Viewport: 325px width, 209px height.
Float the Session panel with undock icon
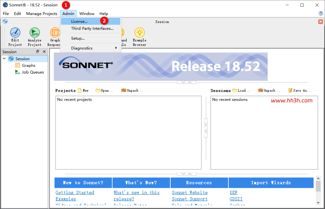pyautogui.click(x=38, y=52)
